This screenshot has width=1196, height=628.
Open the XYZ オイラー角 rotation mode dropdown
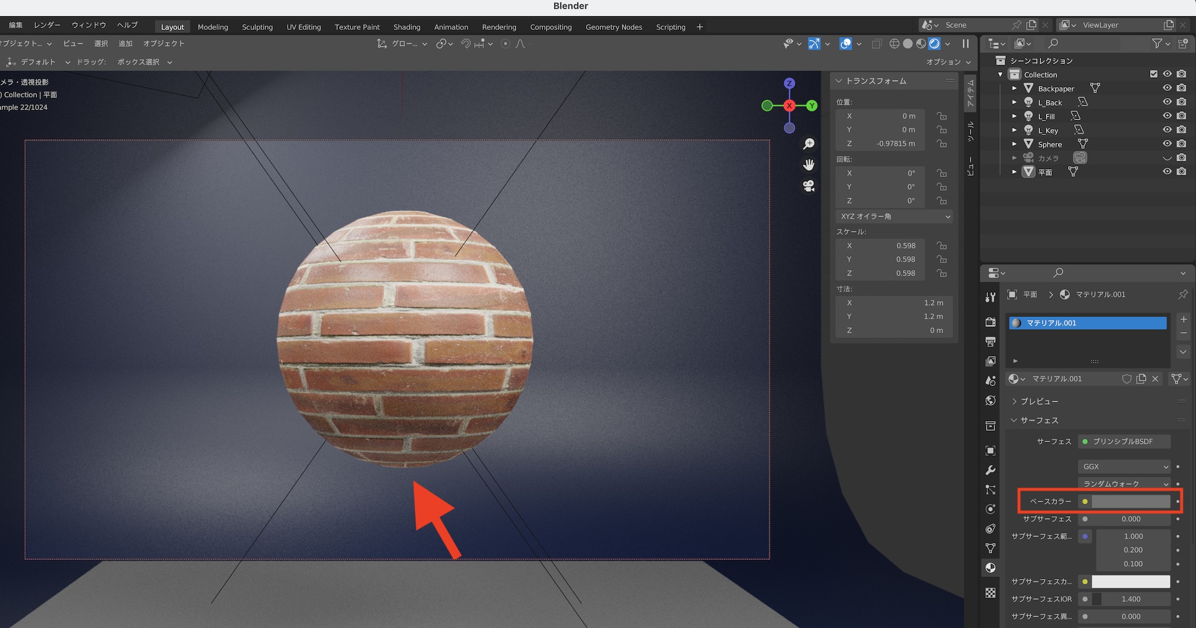894,216
